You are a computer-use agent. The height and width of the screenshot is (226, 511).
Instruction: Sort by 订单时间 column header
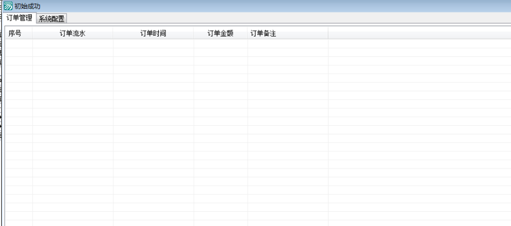point(153,33)
